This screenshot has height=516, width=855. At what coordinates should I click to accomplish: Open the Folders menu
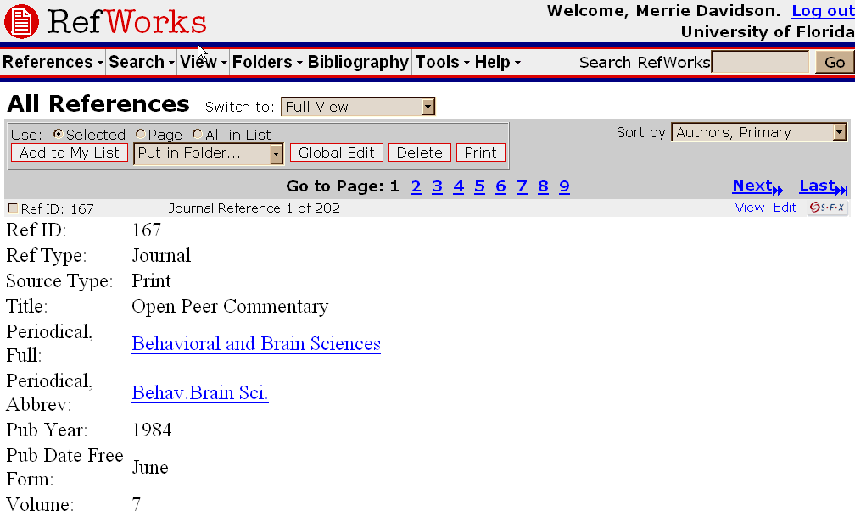click(x=267, y=62)
